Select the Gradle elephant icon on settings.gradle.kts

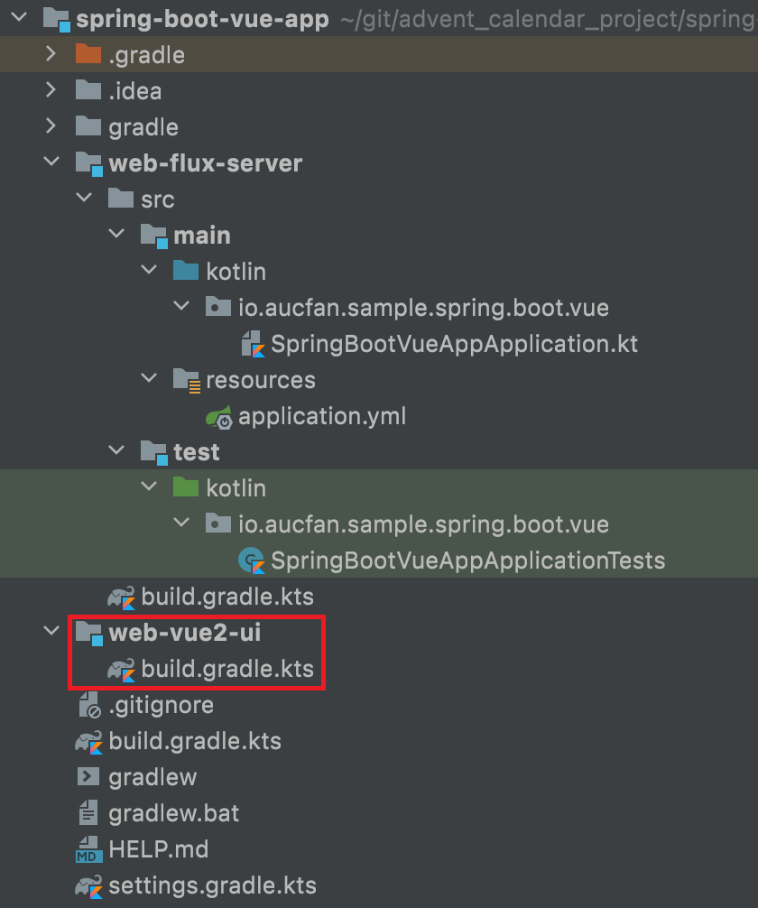tap(88, 885)
